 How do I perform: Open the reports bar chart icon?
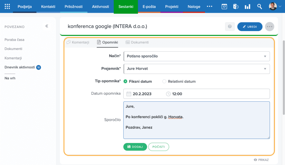247,7
